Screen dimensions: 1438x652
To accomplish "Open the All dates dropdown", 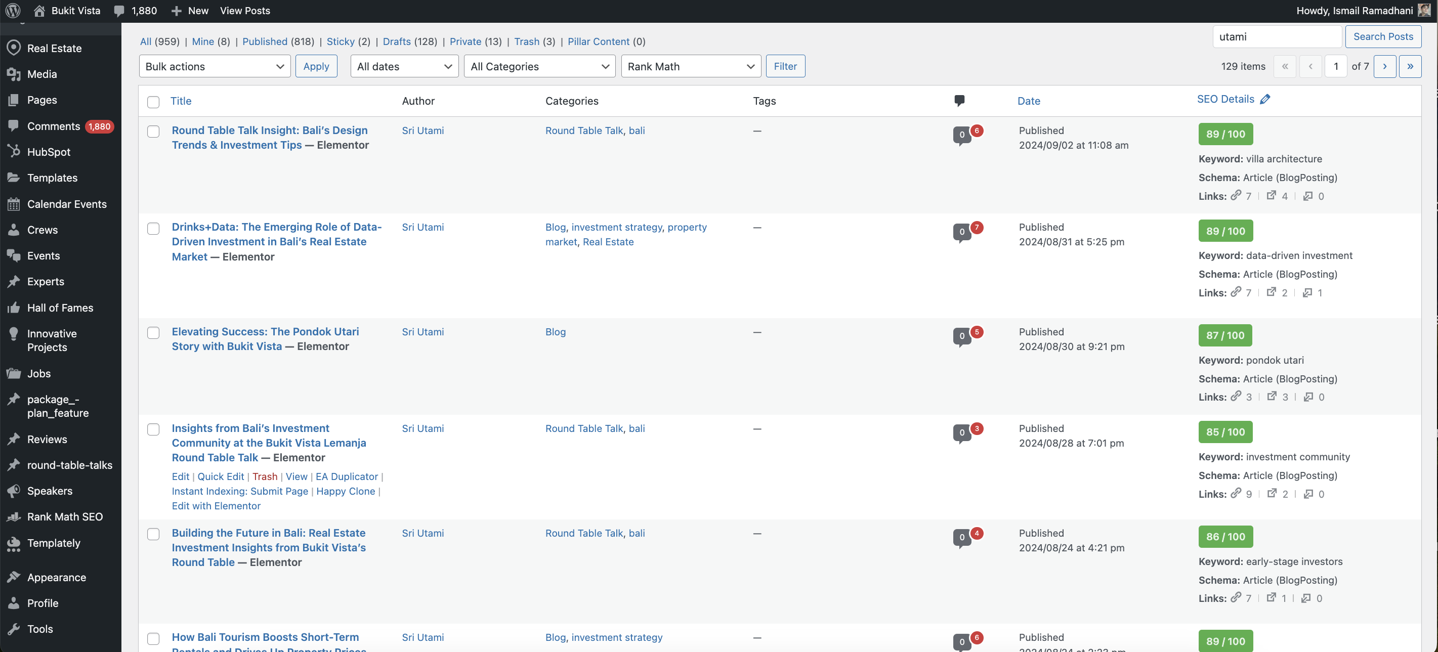I will 405,66.
